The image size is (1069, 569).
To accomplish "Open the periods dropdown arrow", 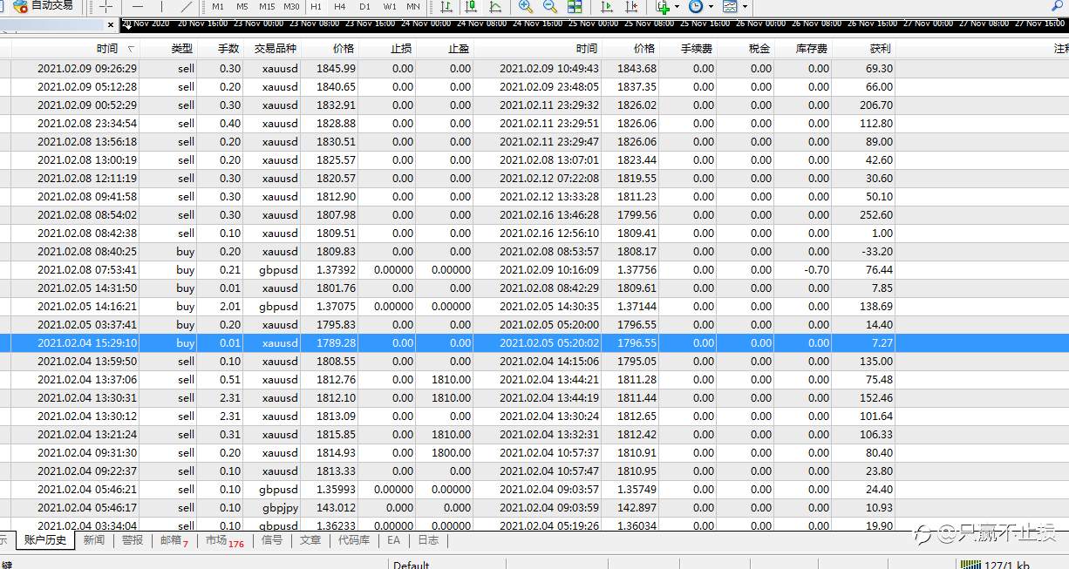I will point(711,7).
